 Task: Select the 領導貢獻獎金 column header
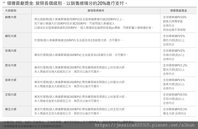(179, 11)
